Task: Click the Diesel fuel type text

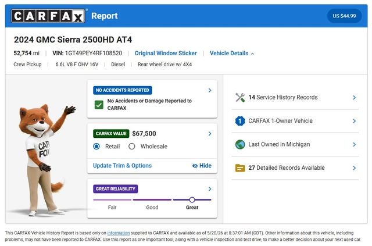Action: [118, 65]
